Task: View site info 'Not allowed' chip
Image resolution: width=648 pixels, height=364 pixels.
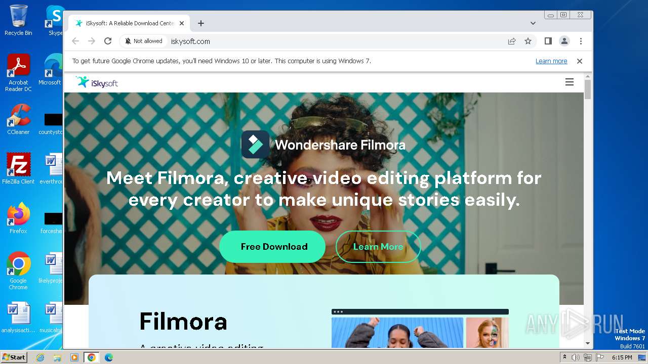Action: pyautogui.click(x=144, y=41)
